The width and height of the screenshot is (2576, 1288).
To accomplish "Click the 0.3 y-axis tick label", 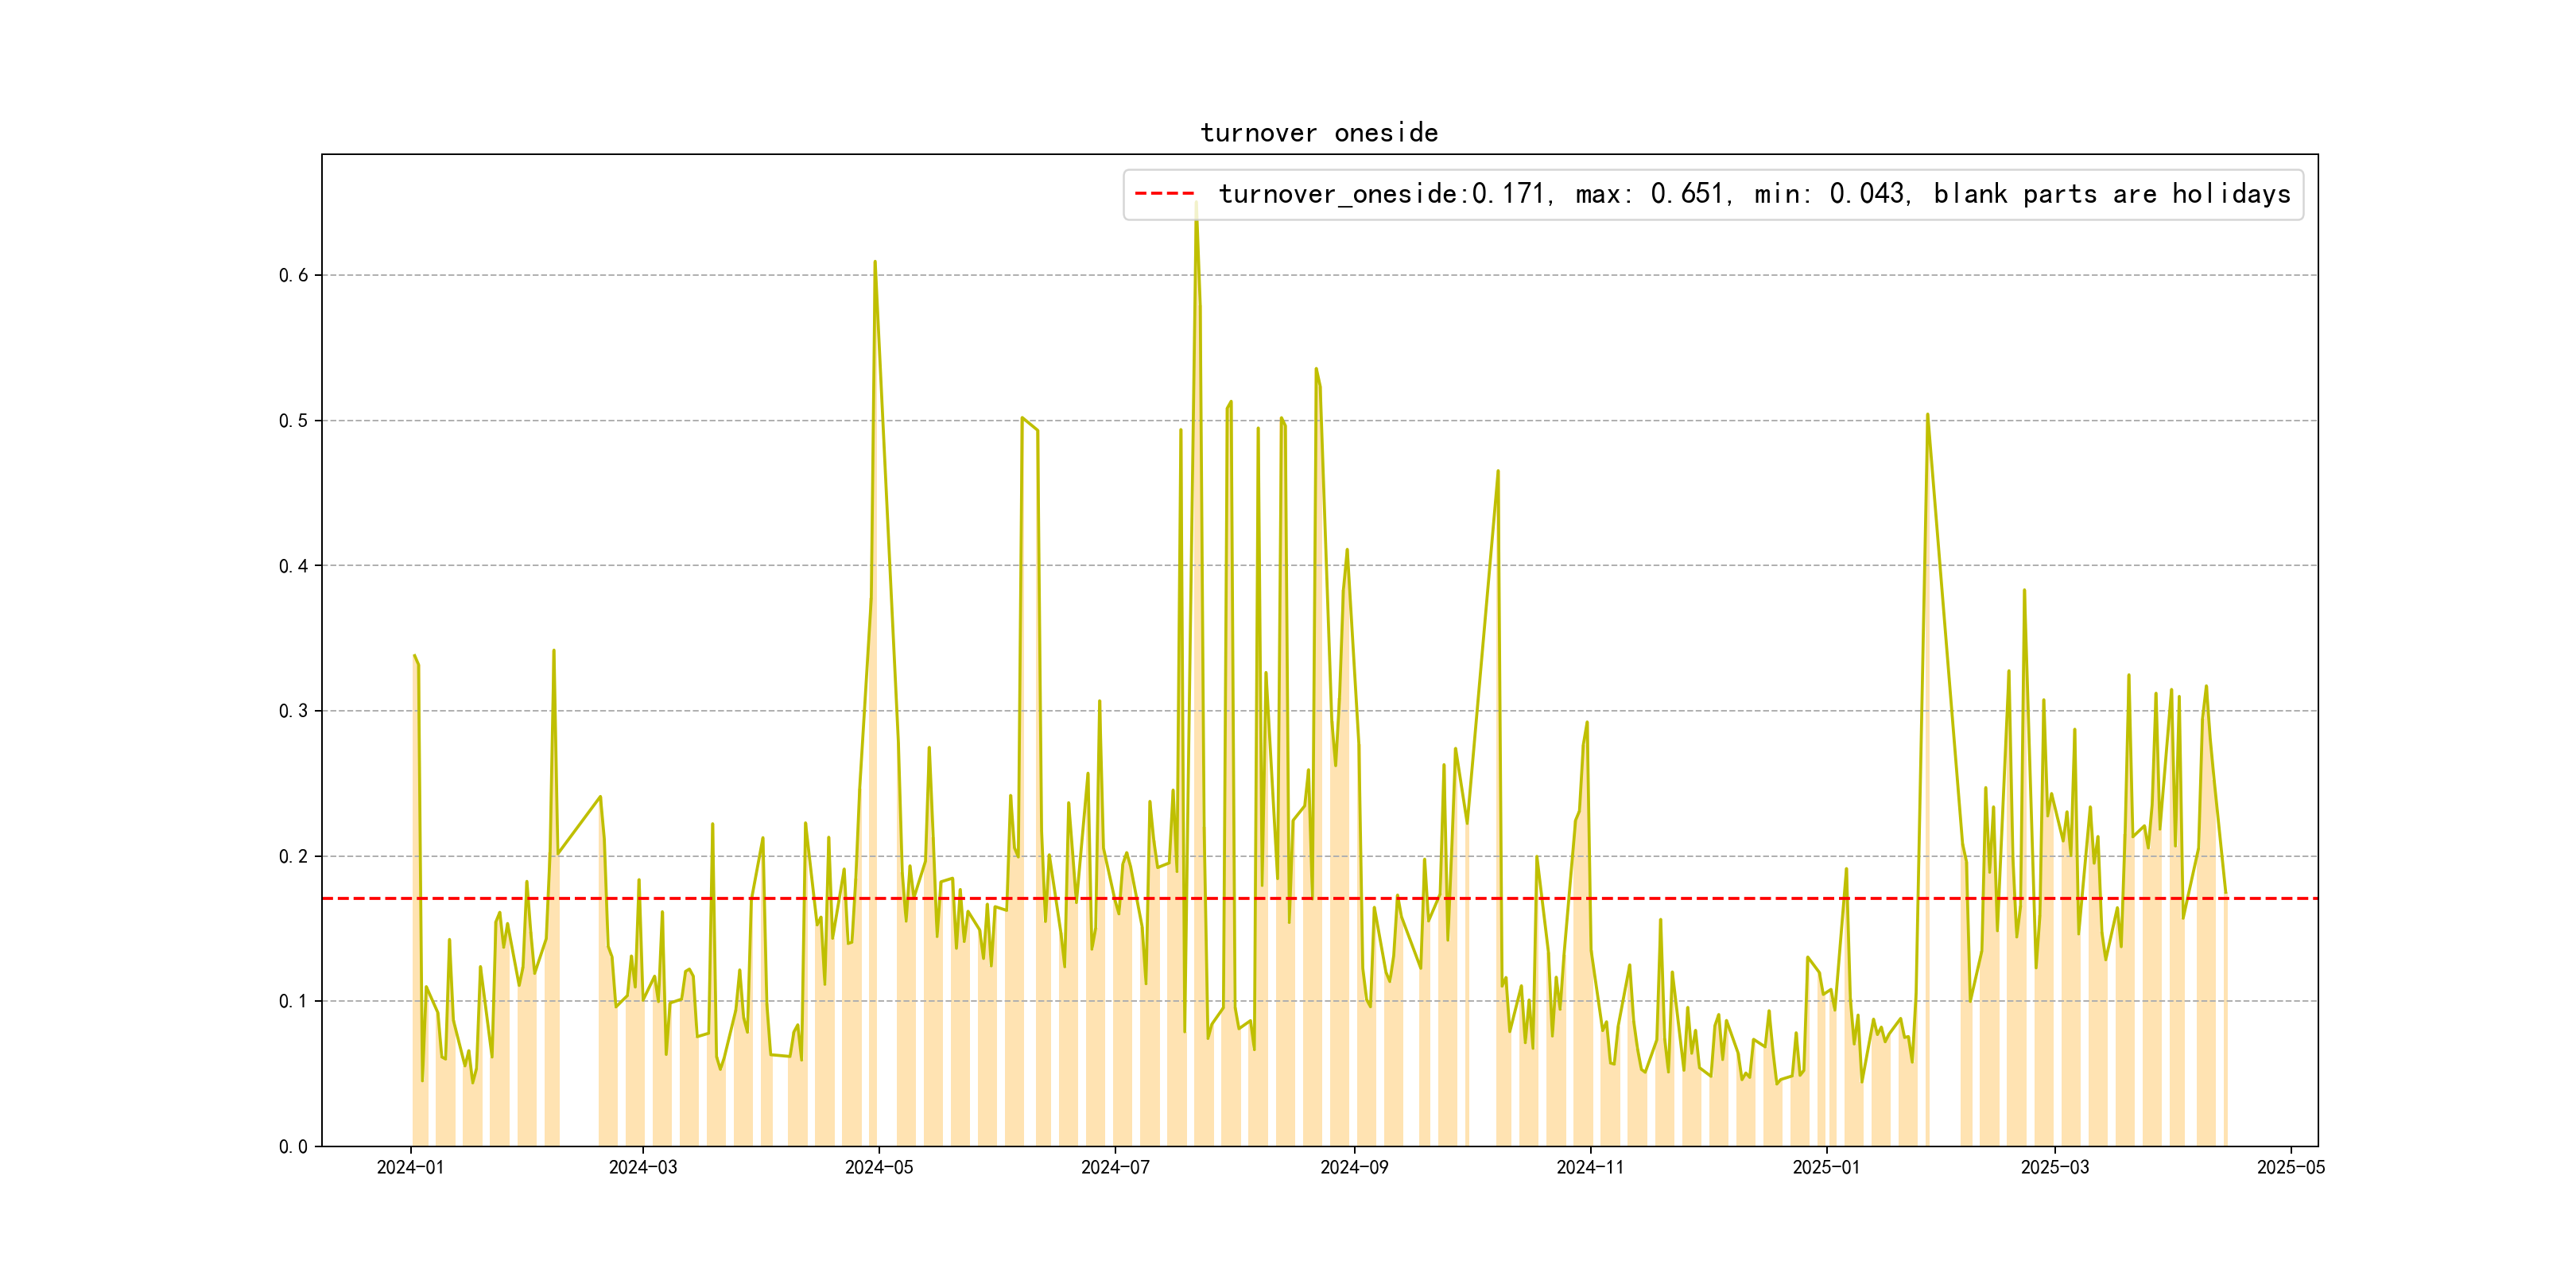I will (x=293, y=711).
